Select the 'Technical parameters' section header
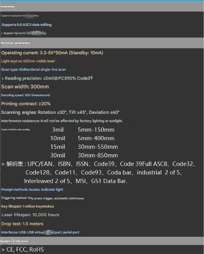The height and width of the screenshot is (254, 204). (x=102, y=43)
